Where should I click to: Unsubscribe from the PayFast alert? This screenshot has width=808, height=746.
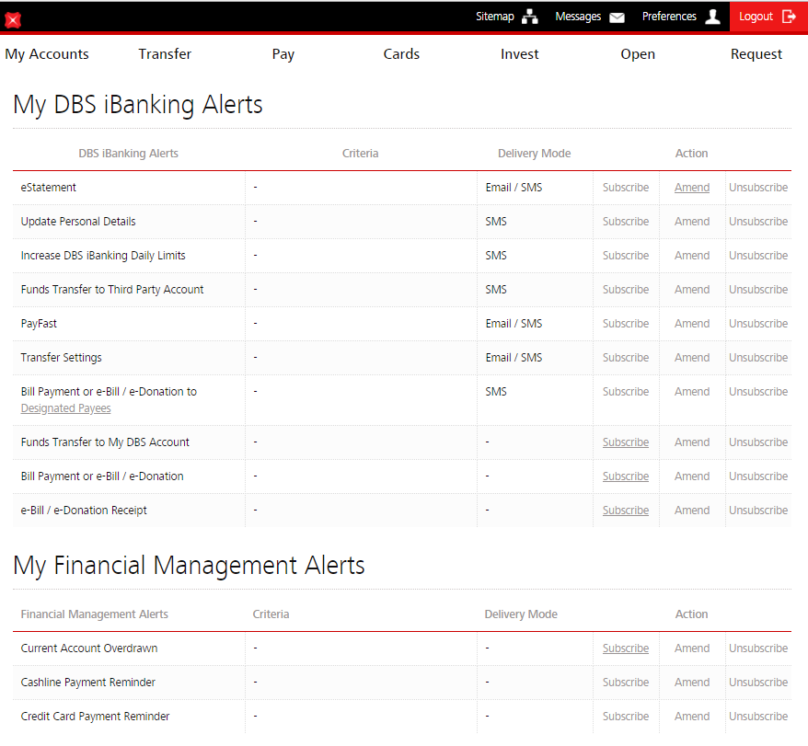(758, 324)
